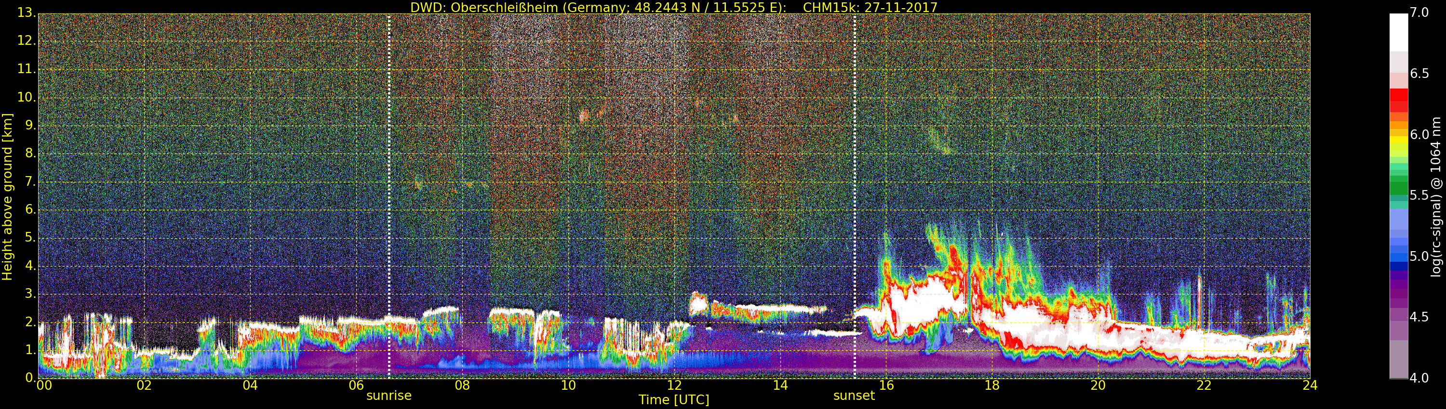Click the plot title mentioning Oberschleißheim
Viewport: 1446px width, 409px height.
point(674,7)
